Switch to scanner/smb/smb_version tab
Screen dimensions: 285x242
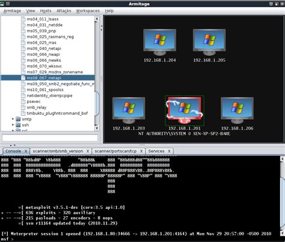[x=58, y=151]
